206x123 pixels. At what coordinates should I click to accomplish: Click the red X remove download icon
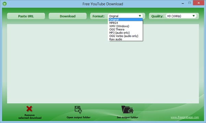click(29, 109)
